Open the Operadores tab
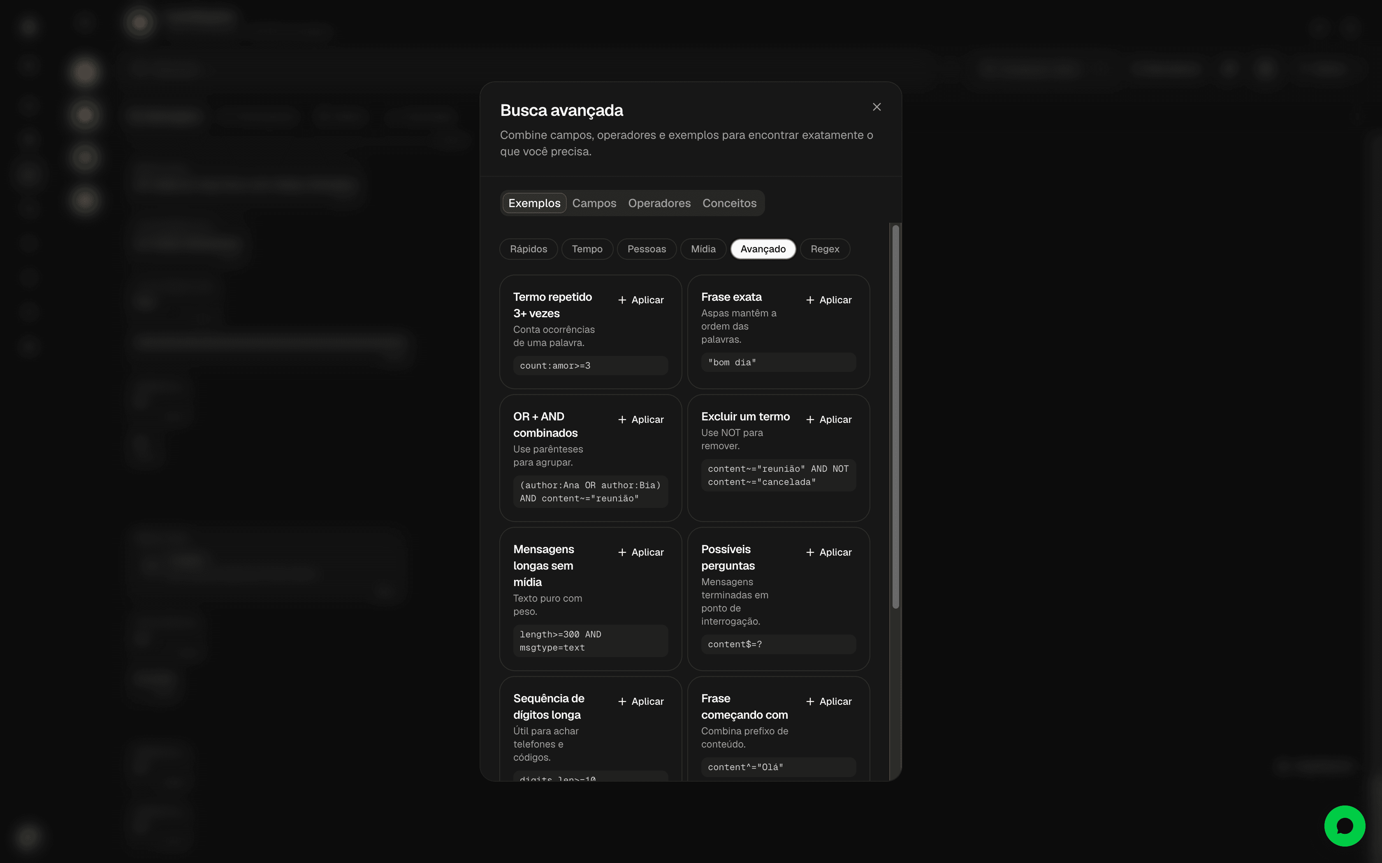The image size is (1382, 863). coord(659,203)
